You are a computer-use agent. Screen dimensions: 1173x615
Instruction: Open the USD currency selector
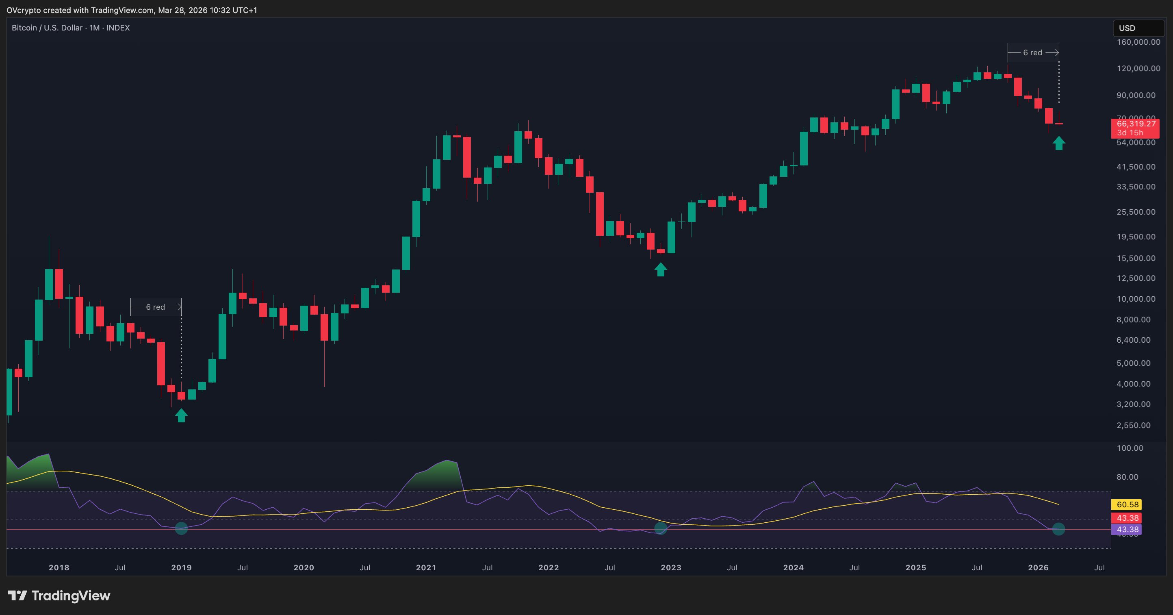(1138, 28)
